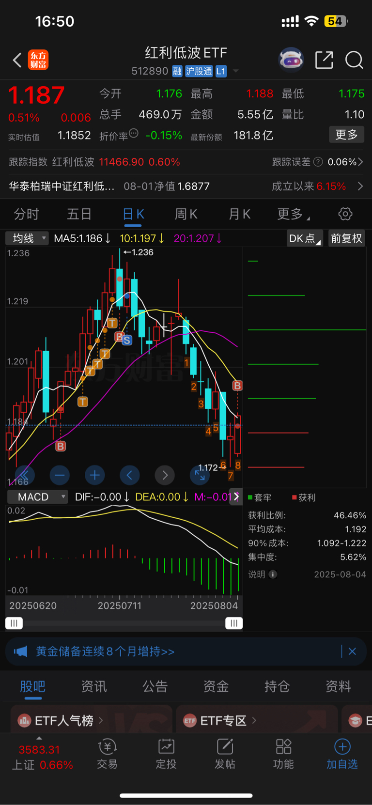Open ETF专区 section button
Screen dimensions: 372x805
[257, 719]
